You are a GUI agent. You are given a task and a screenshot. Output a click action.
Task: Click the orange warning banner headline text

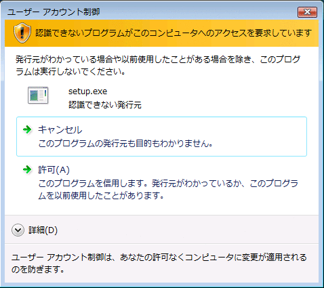(174, 33)
